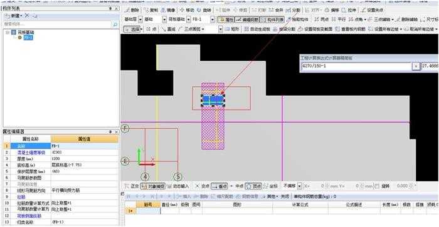
Task: Open the floor (基础层) dropdown
Action: click(x=140, y=19)
